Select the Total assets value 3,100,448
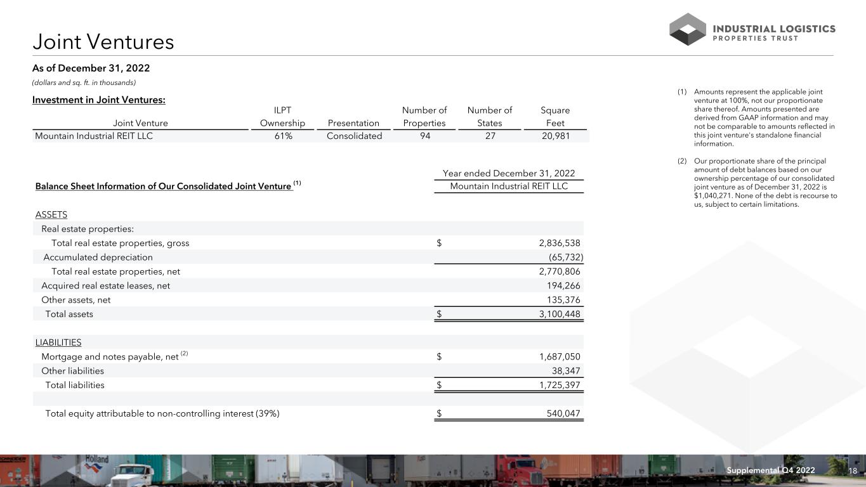 point(554,314)
